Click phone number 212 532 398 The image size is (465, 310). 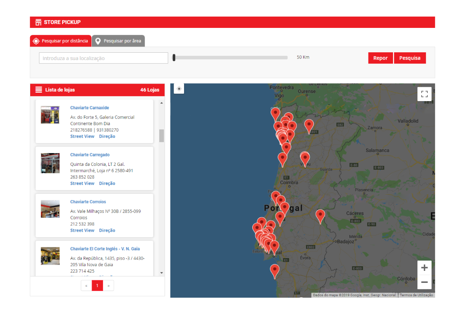click(x=82, y=224)
